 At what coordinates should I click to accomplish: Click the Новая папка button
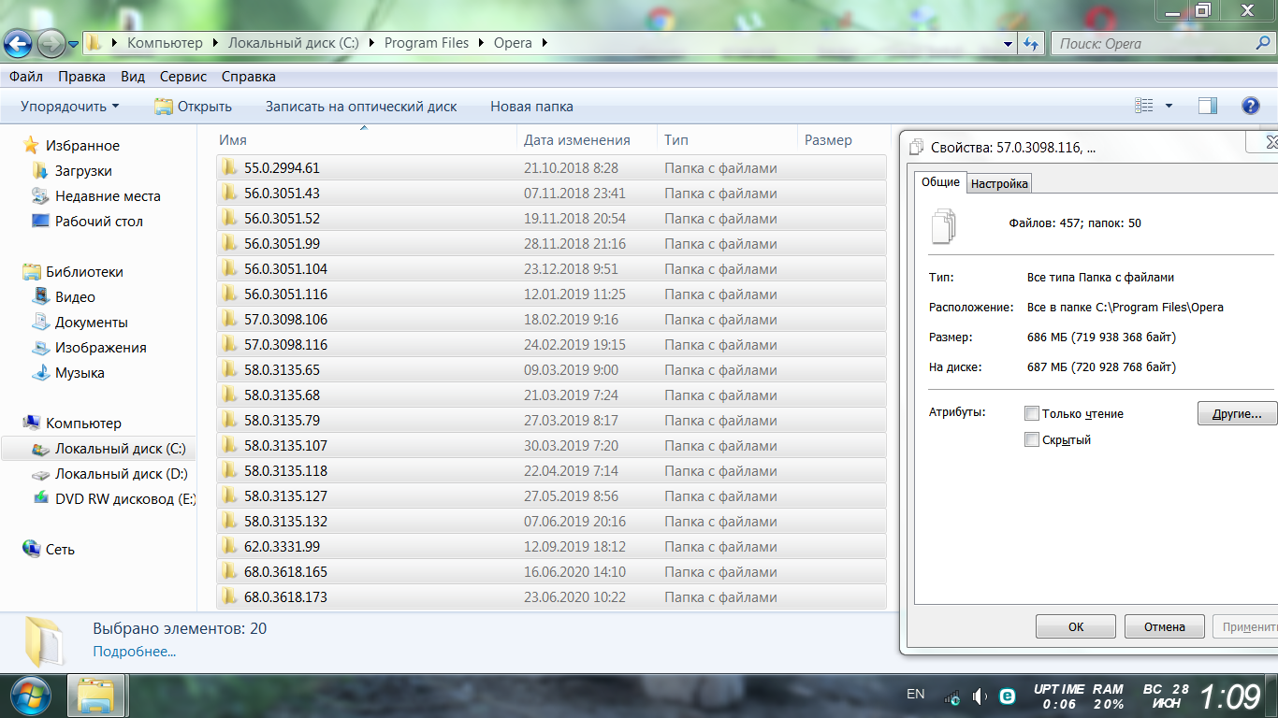pos(531,107)
